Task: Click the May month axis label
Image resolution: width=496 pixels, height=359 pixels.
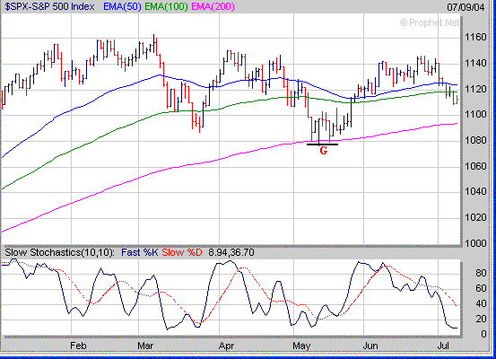Action: [x=301, y=346]
